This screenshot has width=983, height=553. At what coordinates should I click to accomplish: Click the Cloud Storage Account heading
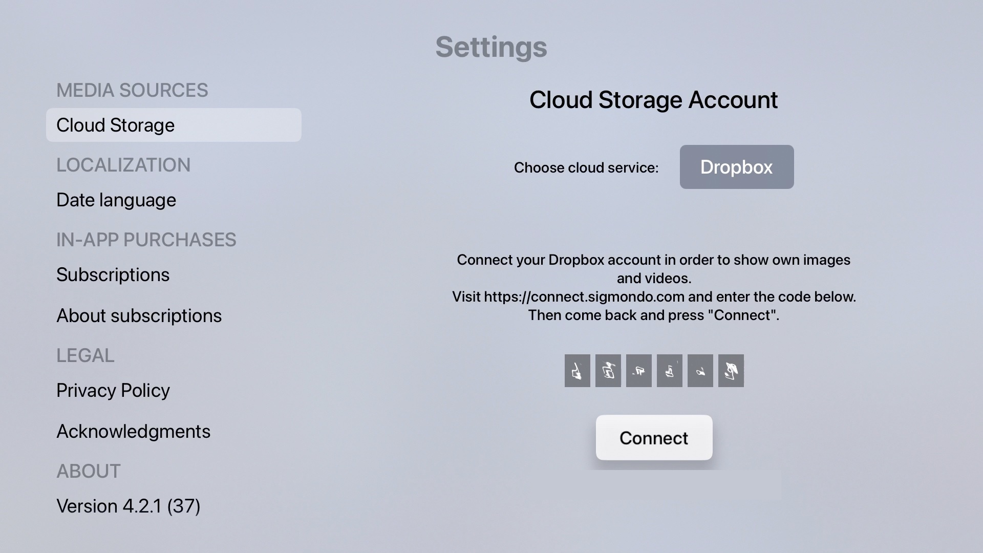(x=653, y=100)
